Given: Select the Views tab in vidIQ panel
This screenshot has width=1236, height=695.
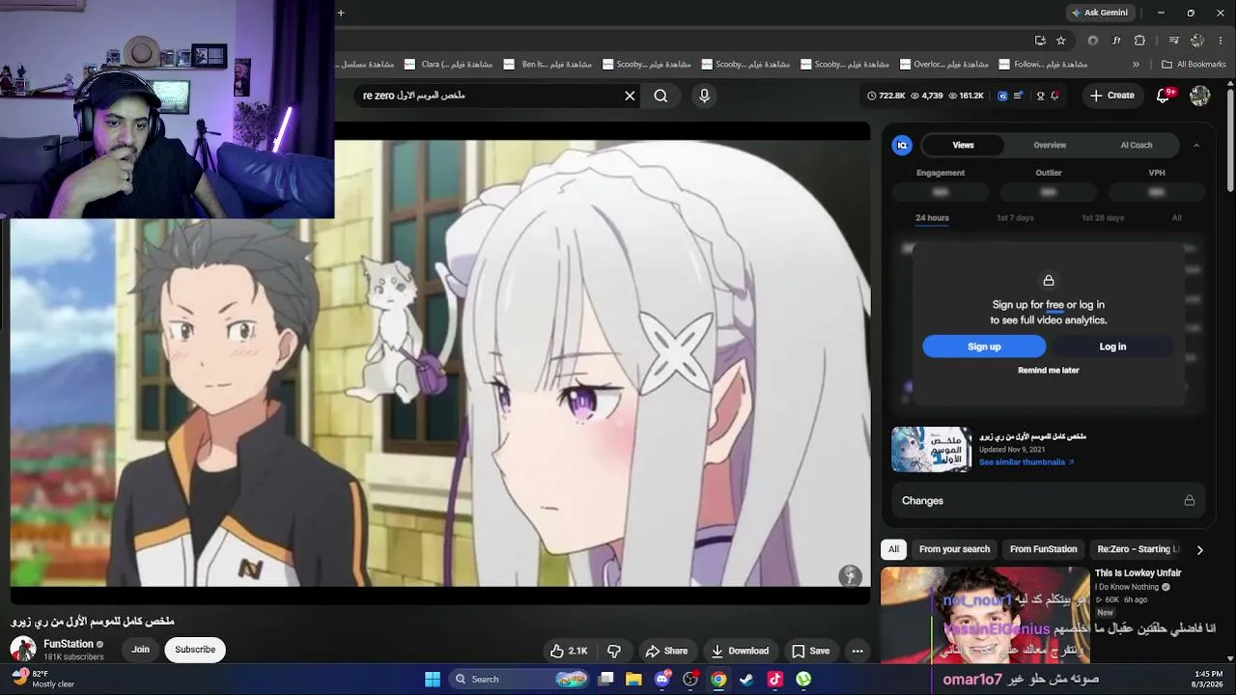Looking at the screenshot, I should pyautogui.click(x=964, y=145).
